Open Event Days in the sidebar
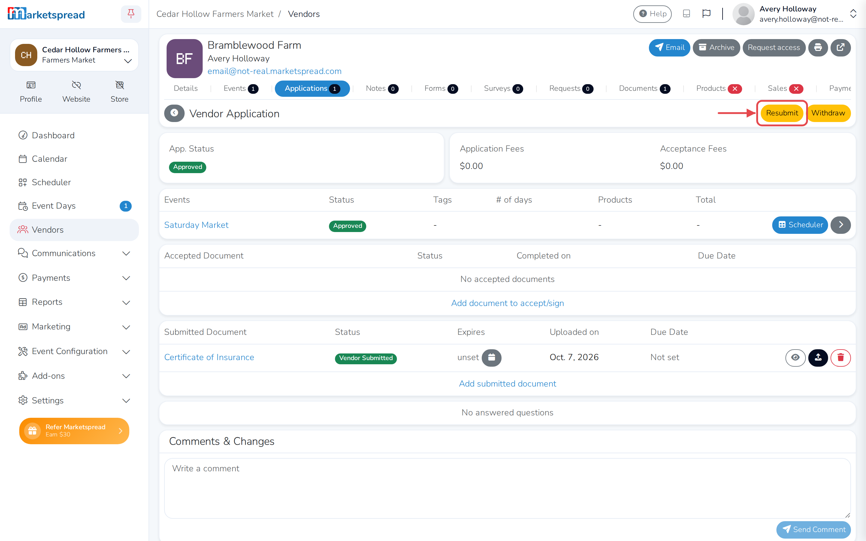866x541 pixels. click(74, 206)
